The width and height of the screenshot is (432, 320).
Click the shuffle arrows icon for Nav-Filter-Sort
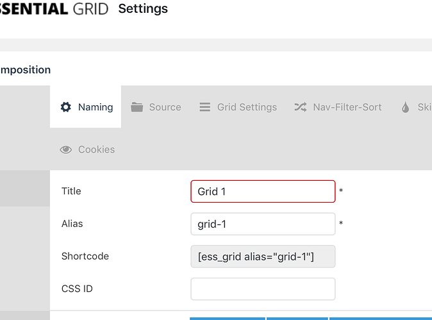300,107
